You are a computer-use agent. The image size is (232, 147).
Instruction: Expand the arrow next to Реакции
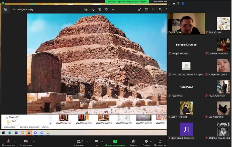coord(151,141)
